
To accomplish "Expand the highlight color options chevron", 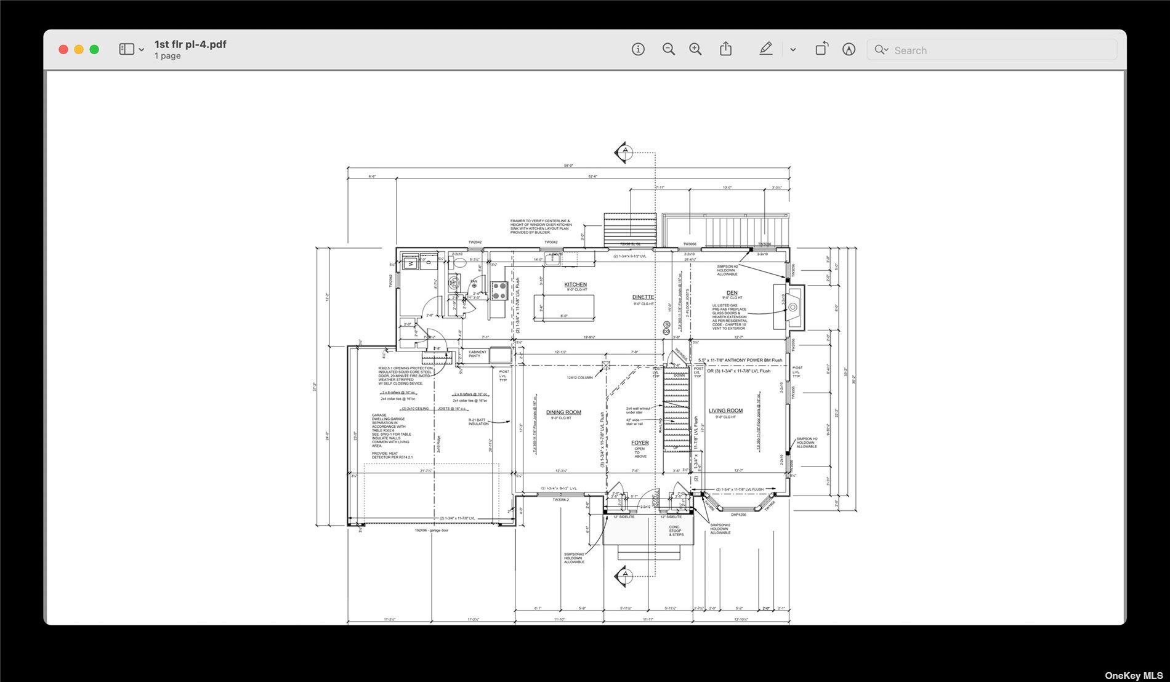I will pyautogui.click(x=793, y=50).
